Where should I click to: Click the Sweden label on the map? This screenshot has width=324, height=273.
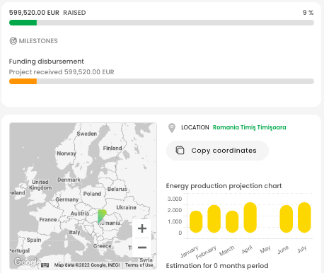[x=87, y=134]
